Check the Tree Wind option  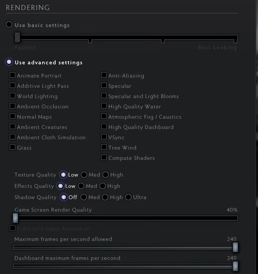point(104,147)
